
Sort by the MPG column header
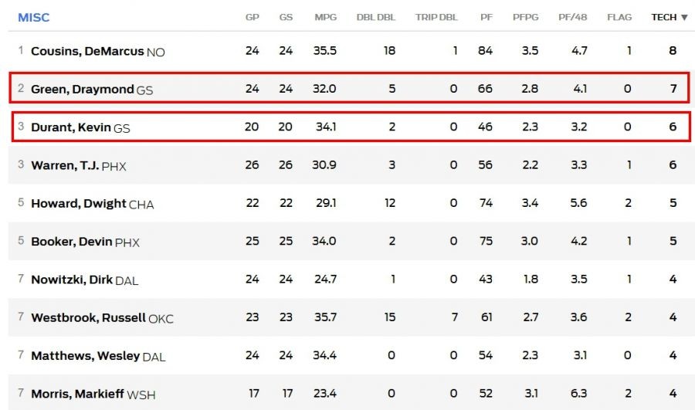pyautogui.click(x=325, y=17)
